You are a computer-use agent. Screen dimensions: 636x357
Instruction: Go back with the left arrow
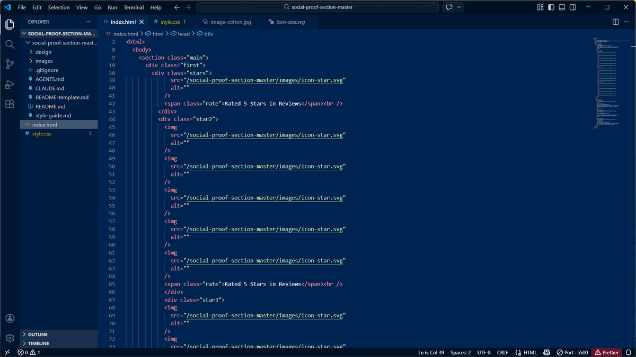click(x=177, y=7)
